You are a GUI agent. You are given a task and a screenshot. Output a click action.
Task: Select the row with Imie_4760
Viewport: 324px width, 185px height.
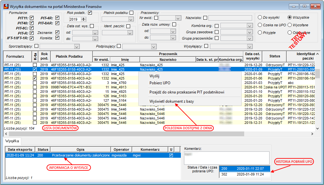[x=159, y=83]
